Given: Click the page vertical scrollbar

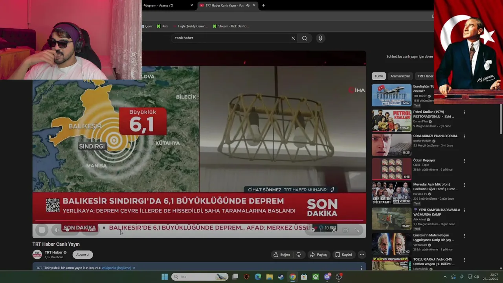Looking at the screenshot, I should [501, 118].
